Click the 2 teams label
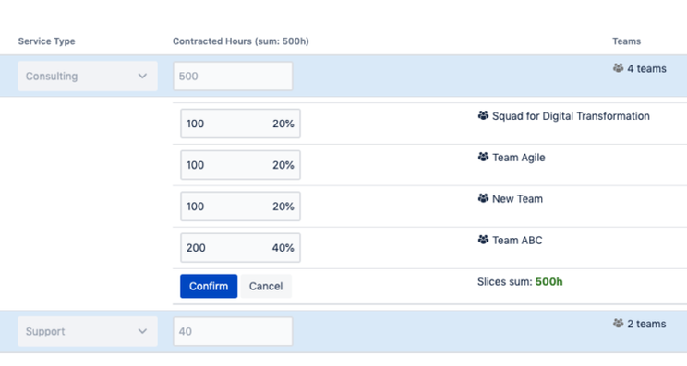This screenshot has height=366, width=687. click(x=646, y=324)
